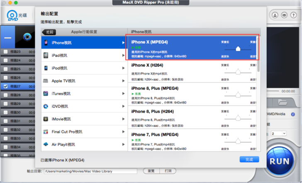Toggle checkbox for 標題31
The height and width of the screenshot is (183, 302).
[5, 121]
